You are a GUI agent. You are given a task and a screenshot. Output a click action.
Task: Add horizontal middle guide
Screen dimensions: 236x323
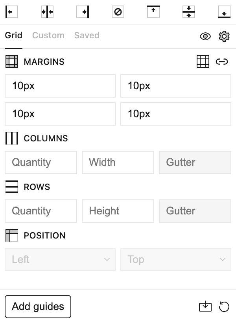click(189, 12)
